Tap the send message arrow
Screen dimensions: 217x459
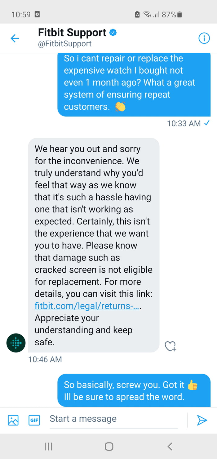202,420
